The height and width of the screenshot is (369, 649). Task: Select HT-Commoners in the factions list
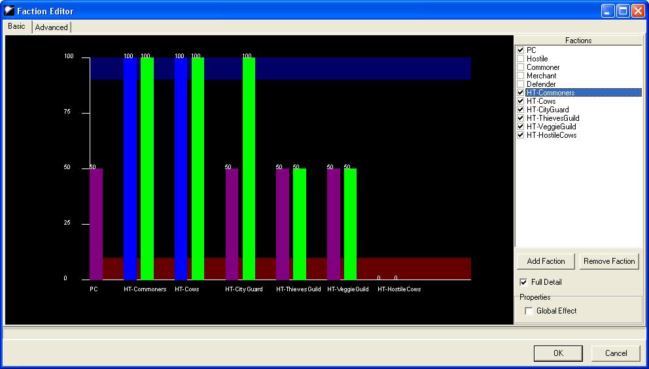pyautogui.click(x=584, y=93)
